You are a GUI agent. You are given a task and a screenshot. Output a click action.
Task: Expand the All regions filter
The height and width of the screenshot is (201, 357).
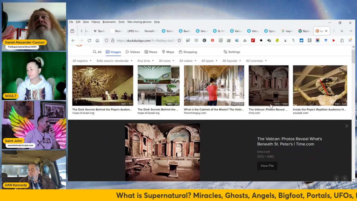click(82, 61)
